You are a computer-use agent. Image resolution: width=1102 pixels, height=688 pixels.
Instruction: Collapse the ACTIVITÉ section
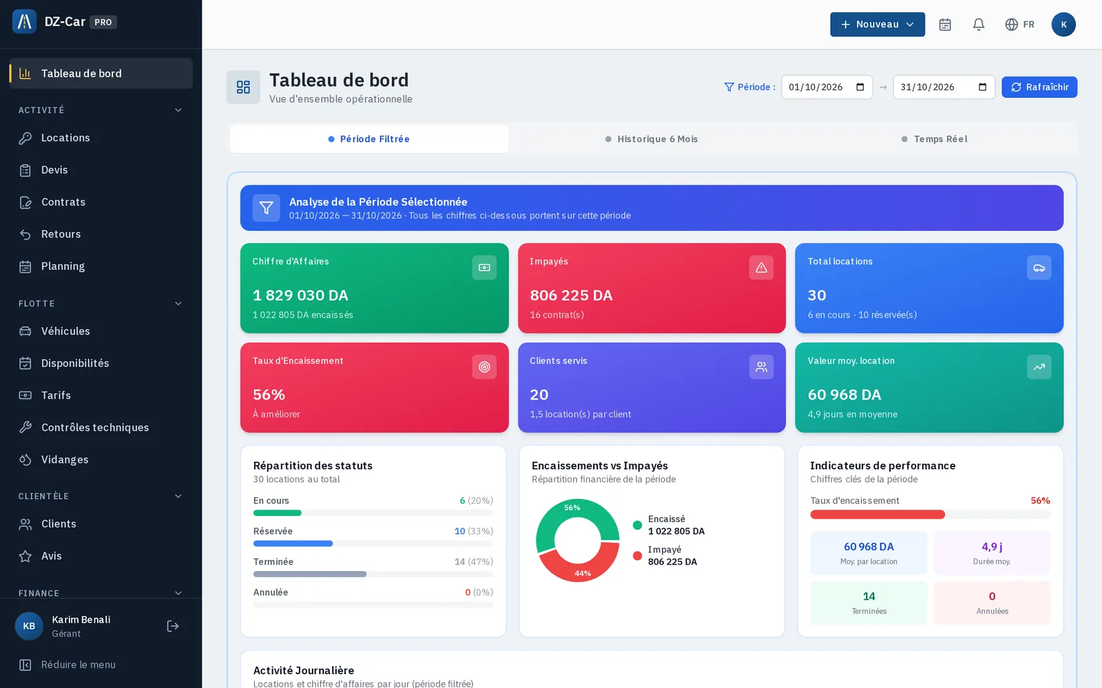coord(101,110)
